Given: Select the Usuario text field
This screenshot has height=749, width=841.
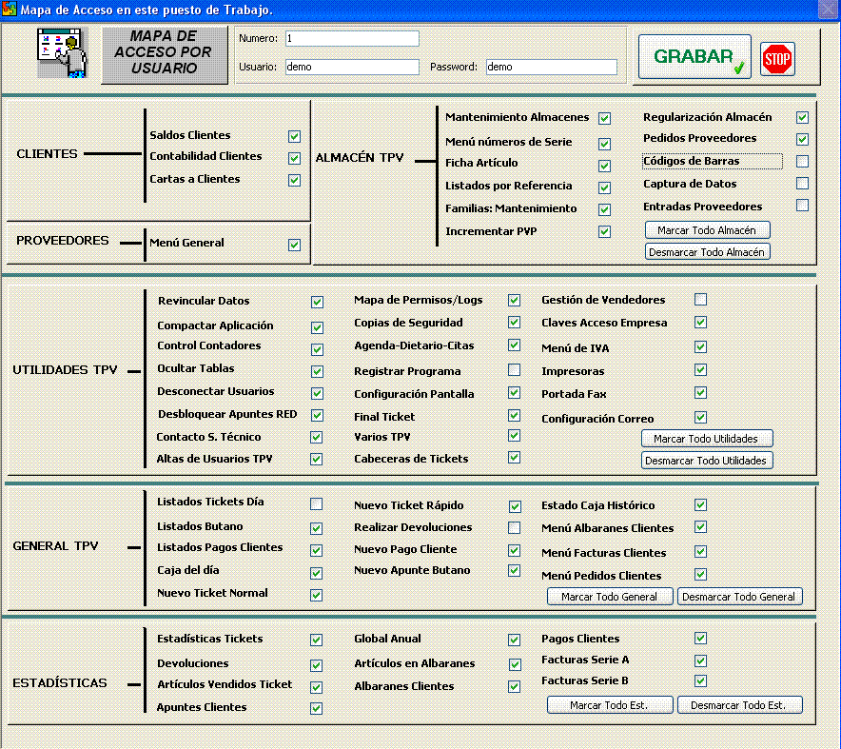Looking at the screenshot, I should tap(352, 68).
